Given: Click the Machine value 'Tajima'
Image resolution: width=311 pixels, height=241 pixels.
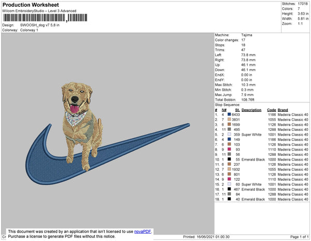Looking at the screenshot, I should tap(247, 35).
